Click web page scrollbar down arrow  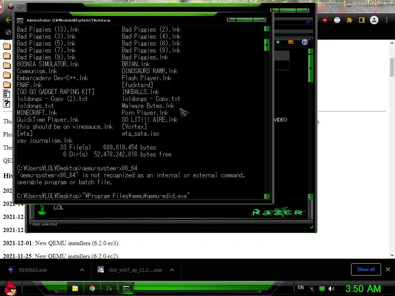tap(392, 256)
